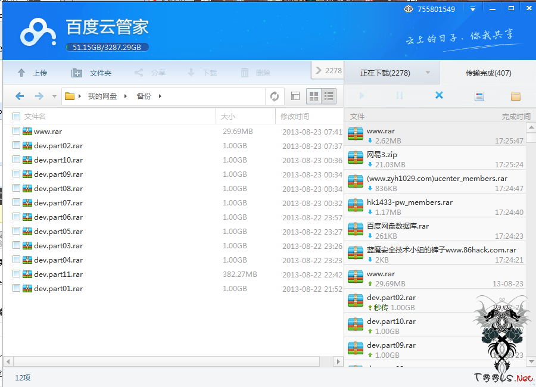The height and width of the screenshot is (387, 536).
Task: Switch to thumbnail grid view
Action: [314, 96]
